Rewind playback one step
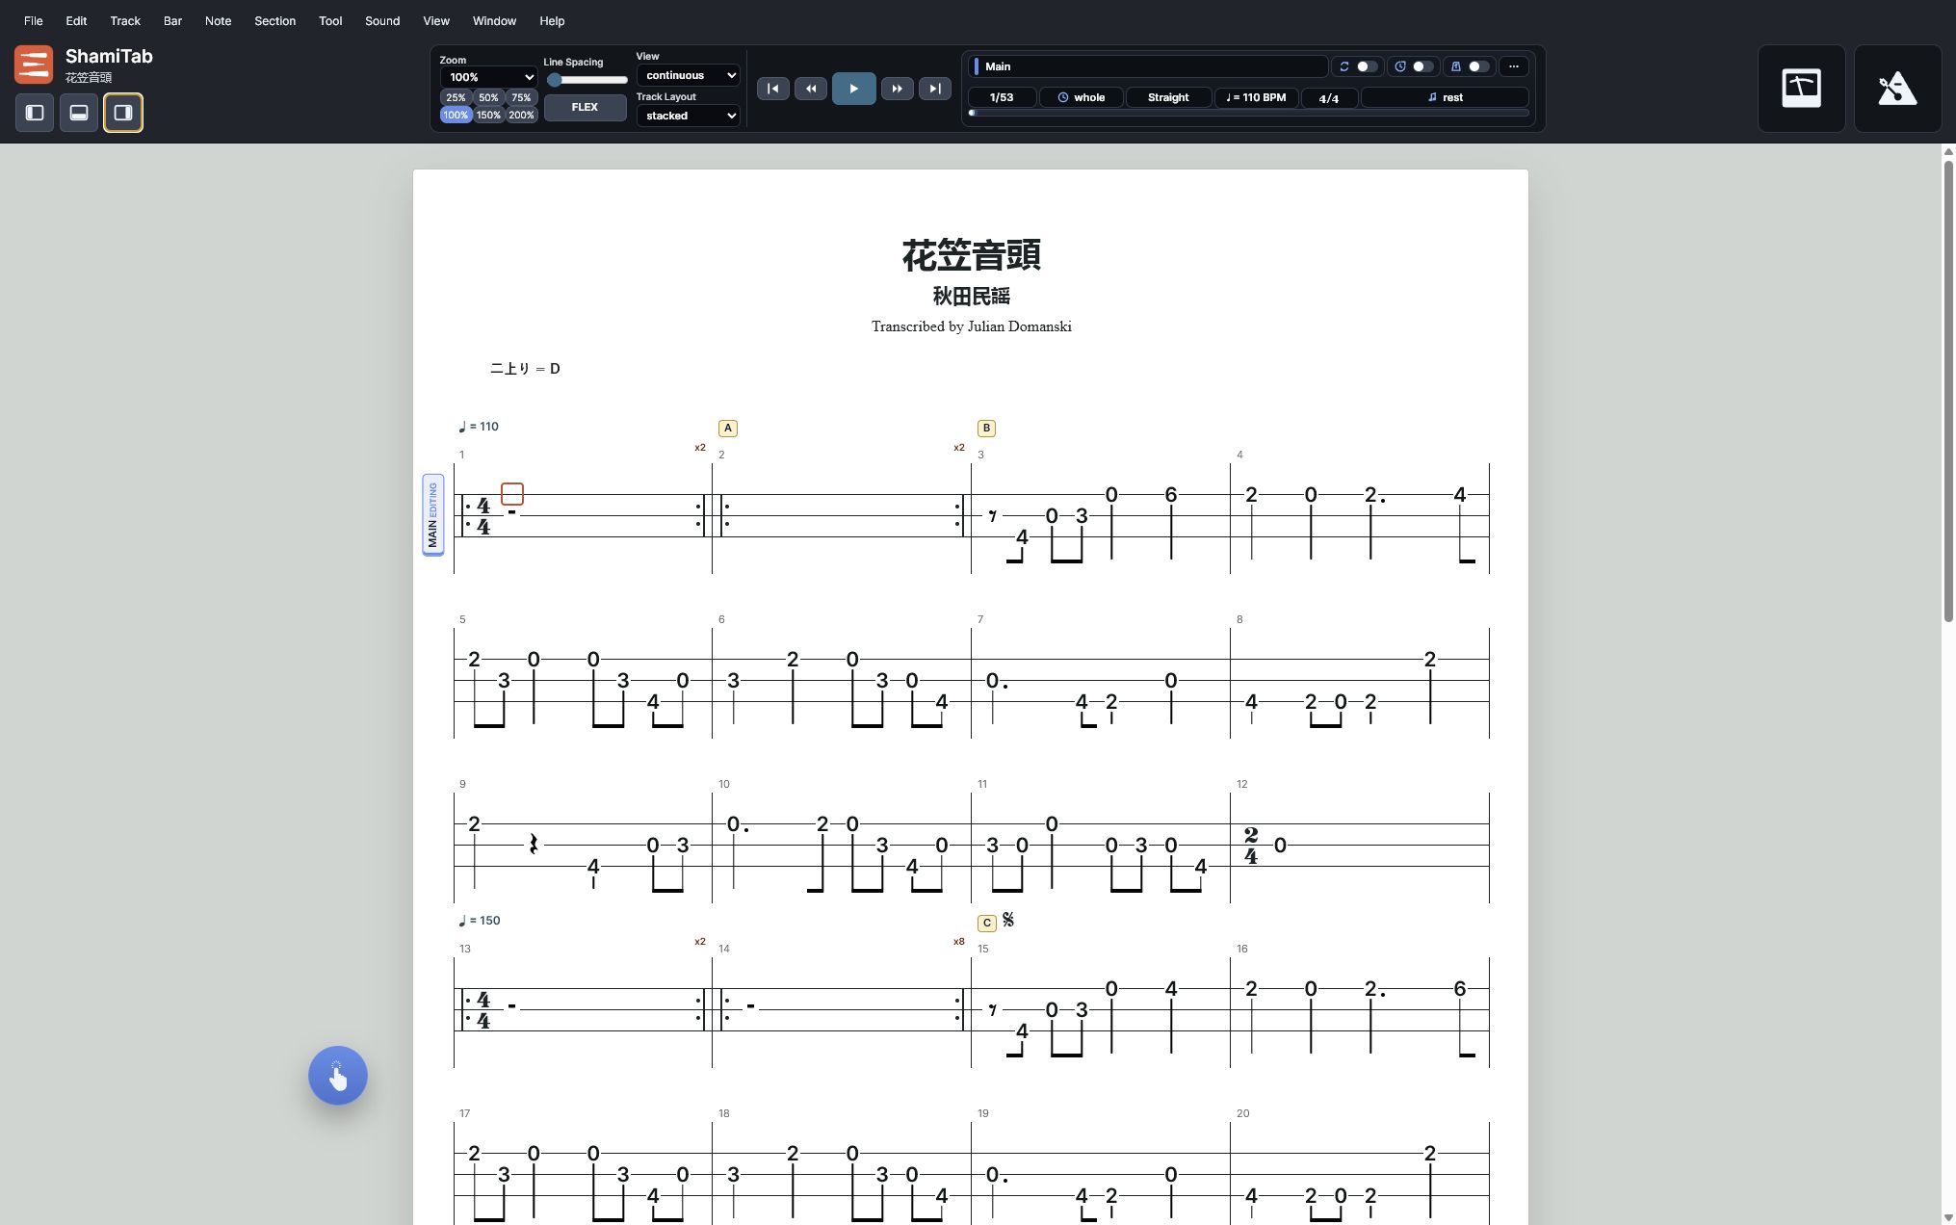Viewport: 1956px width, 1225px height. [811, 89]
